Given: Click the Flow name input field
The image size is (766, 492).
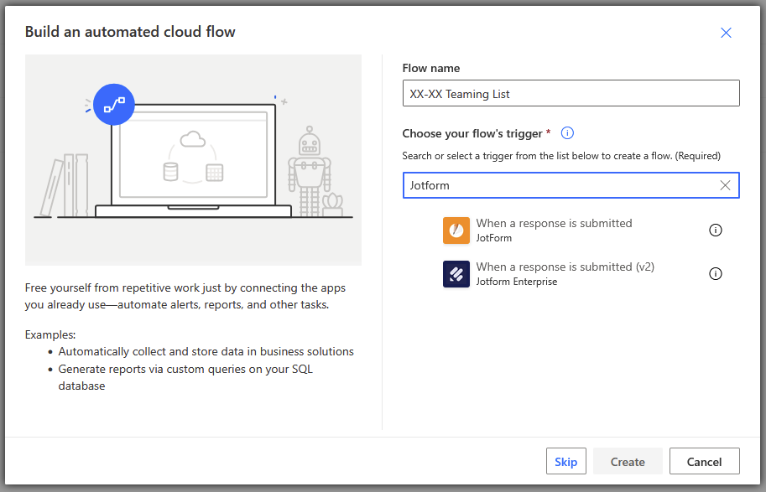Looking at the screenshot, I should (571, 93).
